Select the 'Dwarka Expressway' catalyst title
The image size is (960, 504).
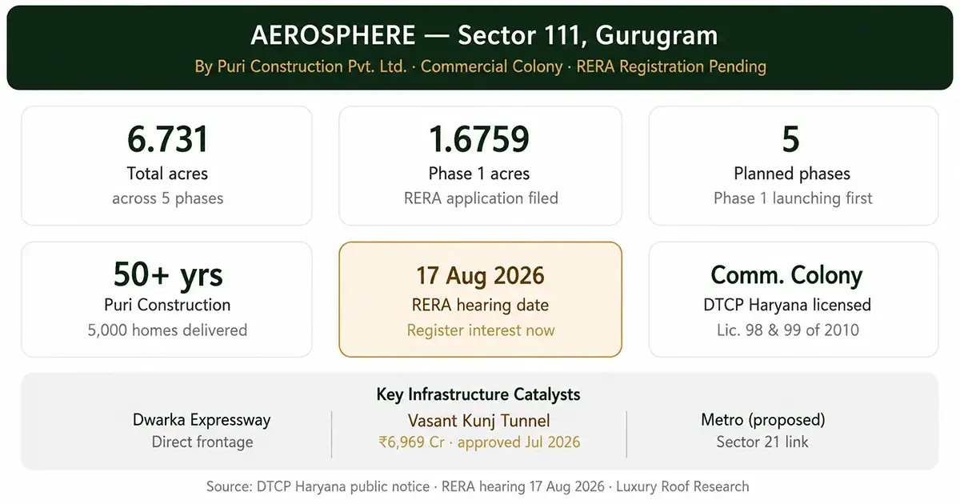[x=202, y=420]
